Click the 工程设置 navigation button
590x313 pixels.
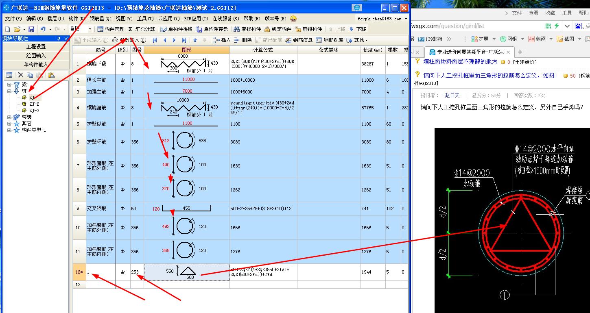point(36,47)
